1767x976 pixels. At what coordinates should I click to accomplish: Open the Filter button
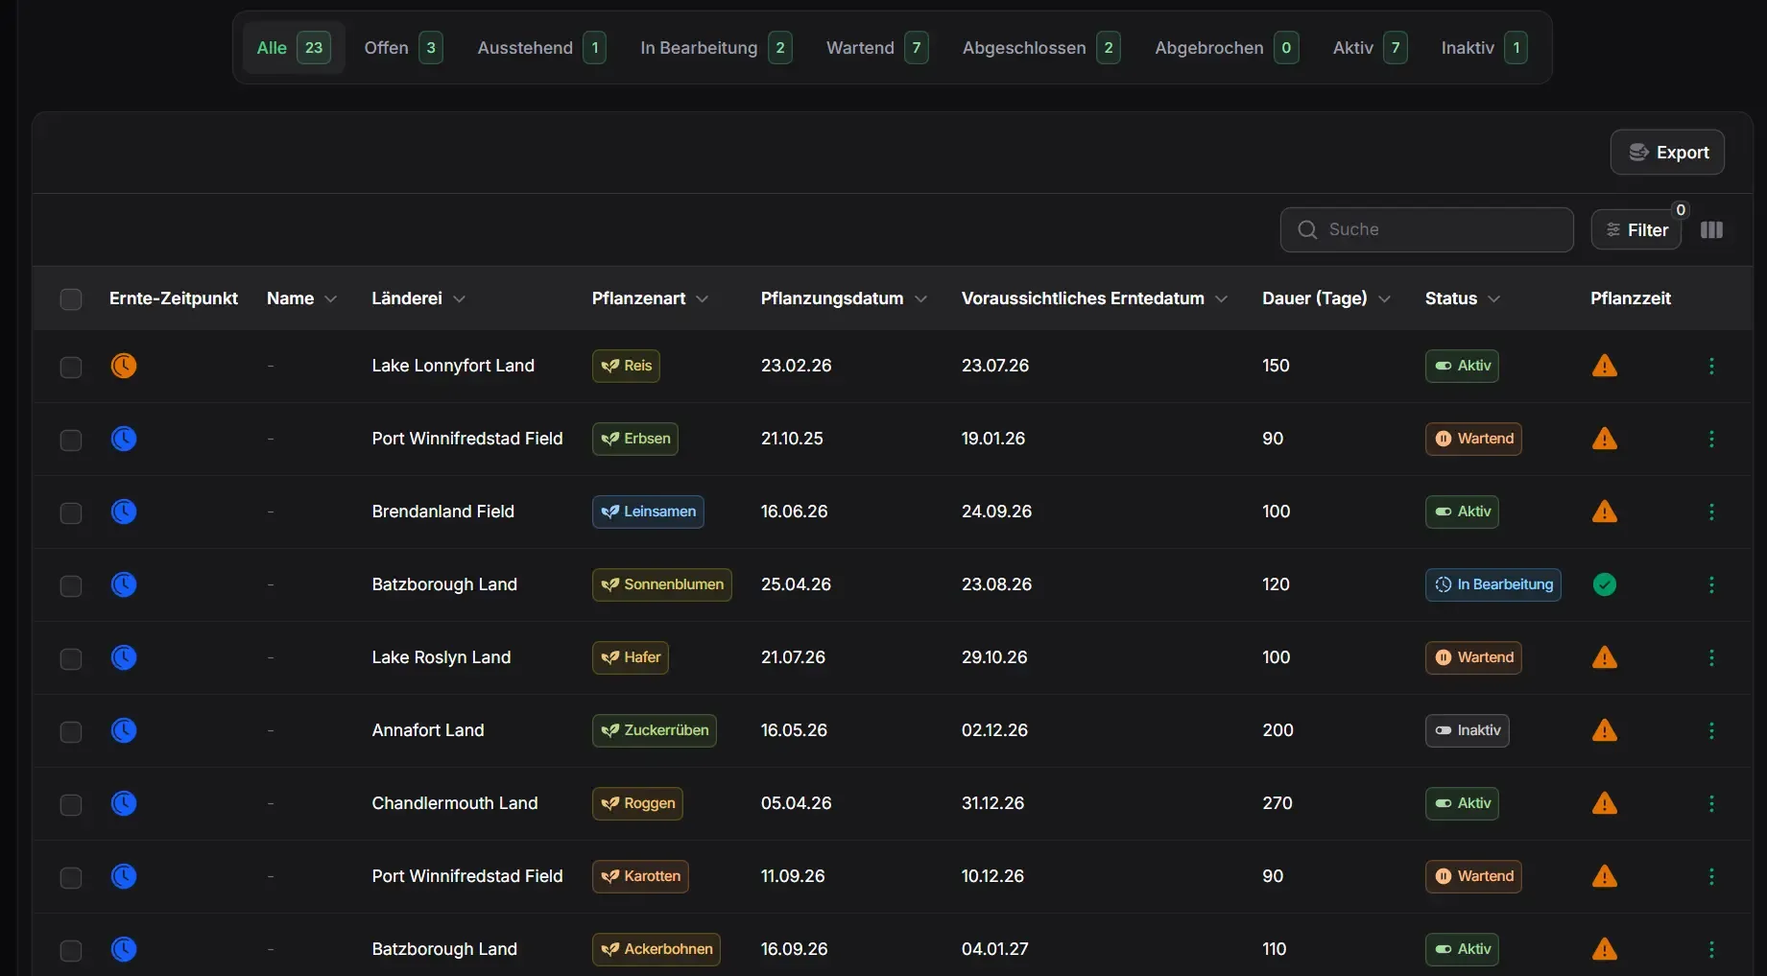(1636, 230)
